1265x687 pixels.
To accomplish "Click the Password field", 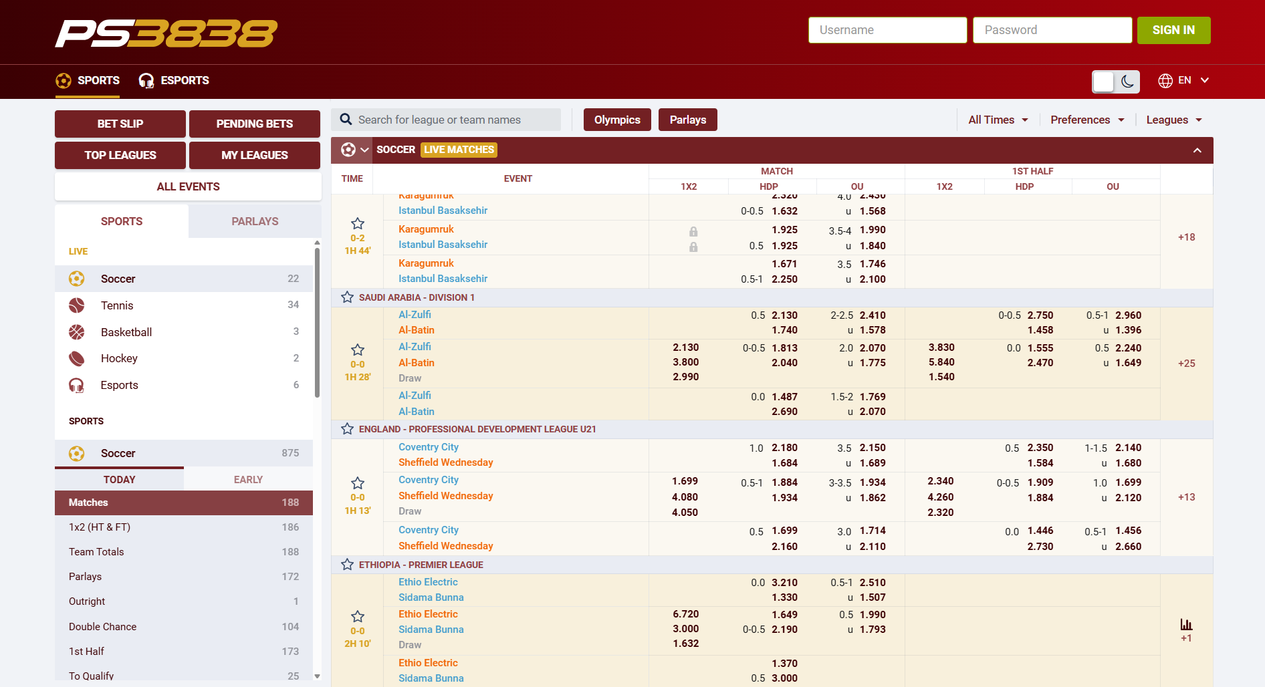I will coord(1052,30).
